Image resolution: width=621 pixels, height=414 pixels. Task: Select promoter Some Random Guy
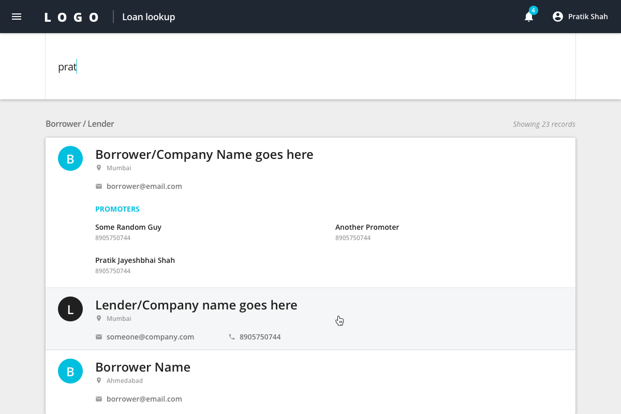[x=128, y=227]
